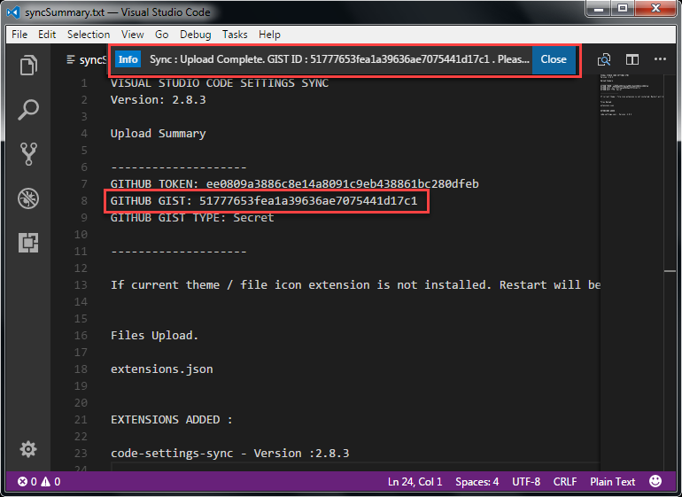The height and width of the screenshot is (497, 682).
Task: Open the Extensions view
Action: [x=28, y=243]
